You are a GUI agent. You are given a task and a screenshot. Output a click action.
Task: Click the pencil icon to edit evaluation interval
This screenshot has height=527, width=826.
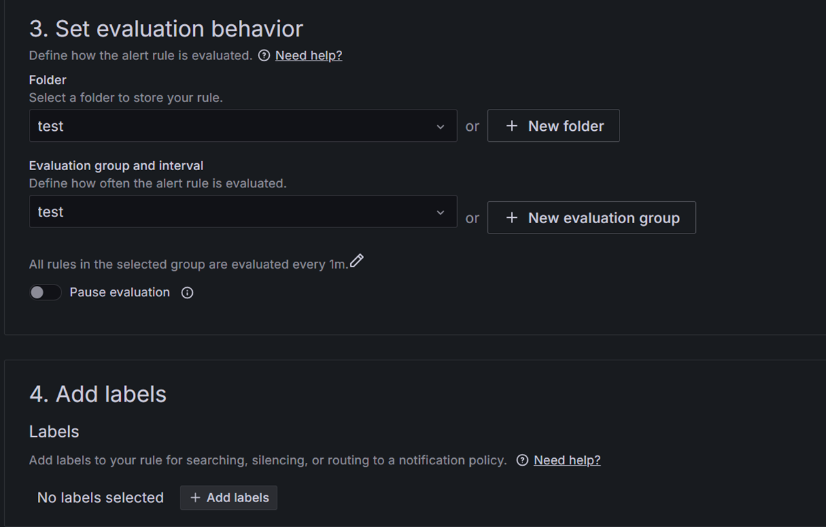(357, 260)
